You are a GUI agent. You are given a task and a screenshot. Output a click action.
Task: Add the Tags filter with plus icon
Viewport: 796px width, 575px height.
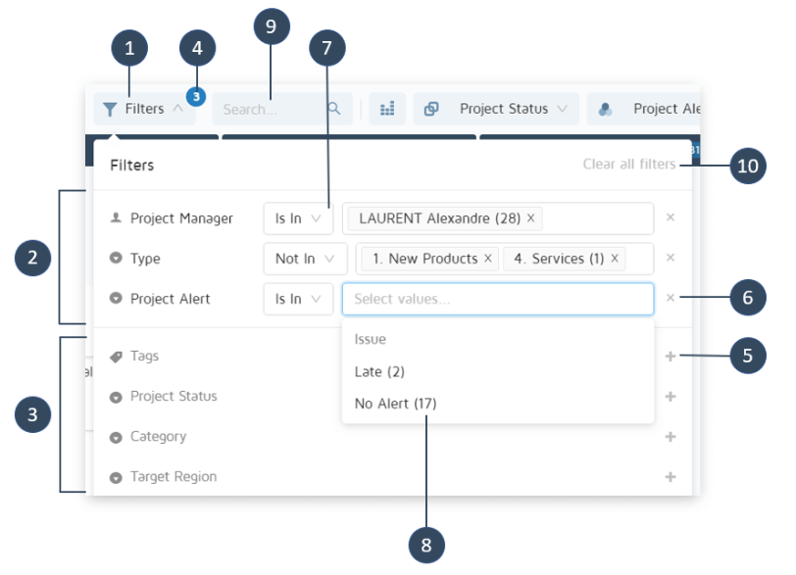[x=671, y=357]
